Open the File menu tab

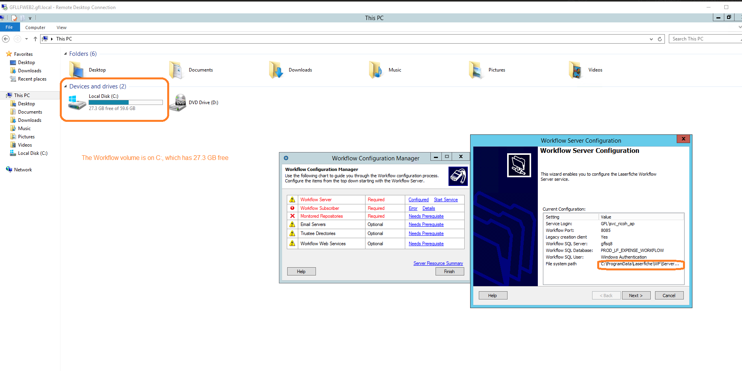click(9, 28)
